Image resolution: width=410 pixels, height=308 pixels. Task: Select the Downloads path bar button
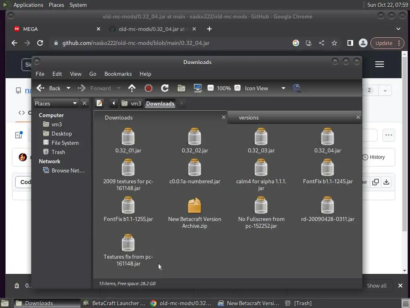pyautogui.click(x=160, y=103)
